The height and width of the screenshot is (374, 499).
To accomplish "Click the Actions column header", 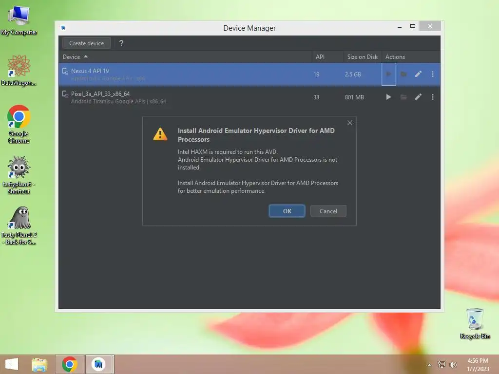I will (x=411, y=57).
